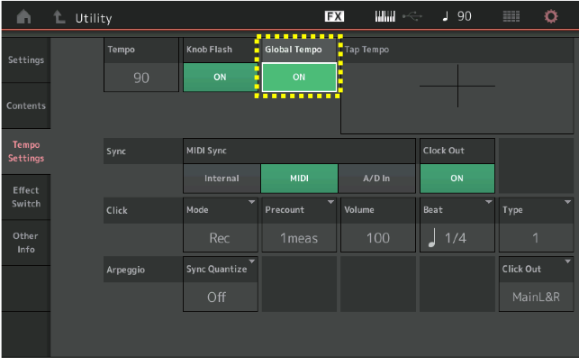Click the 90 tempo readout in header
The width and height of the screenshot is (579, 358).
pyautogui.click(x=465, y=16)
